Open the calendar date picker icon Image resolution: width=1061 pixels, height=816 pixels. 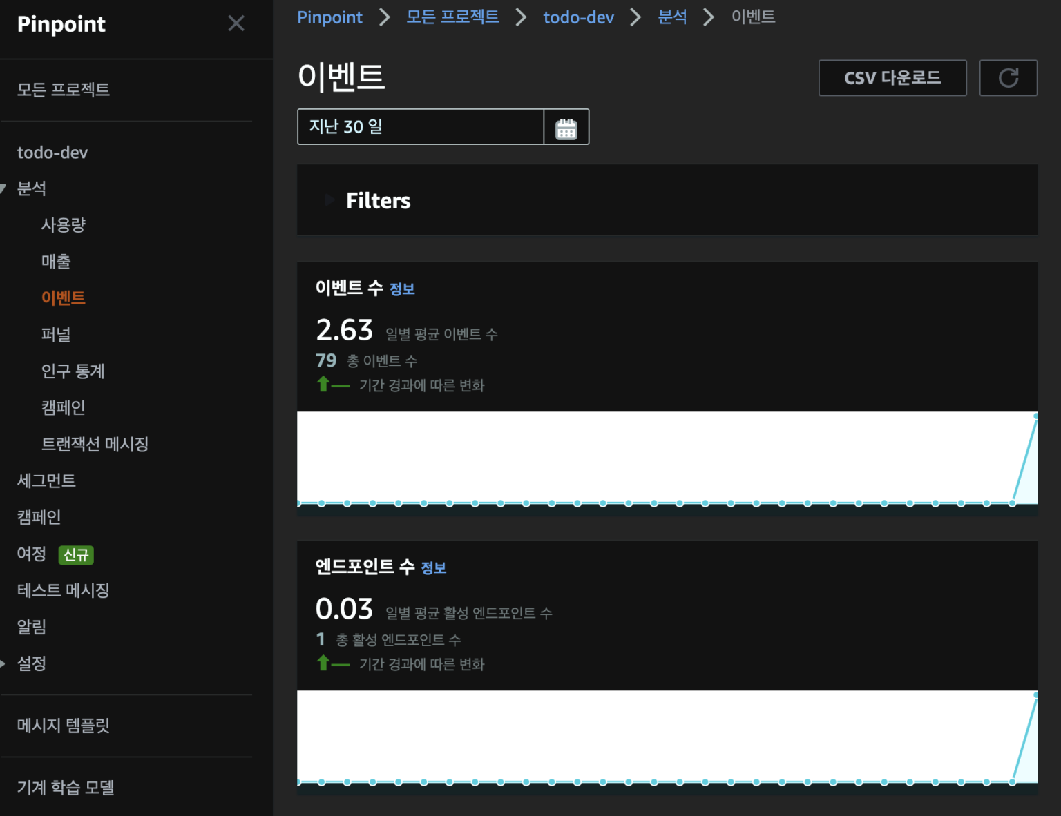(566, 127)
